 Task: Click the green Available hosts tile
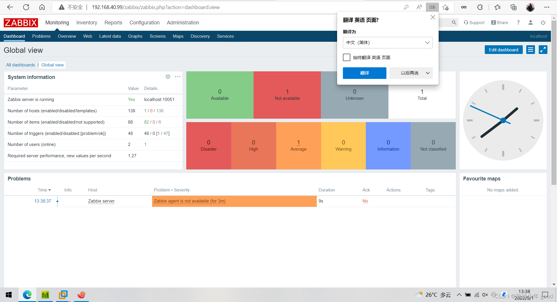(220, 95)
